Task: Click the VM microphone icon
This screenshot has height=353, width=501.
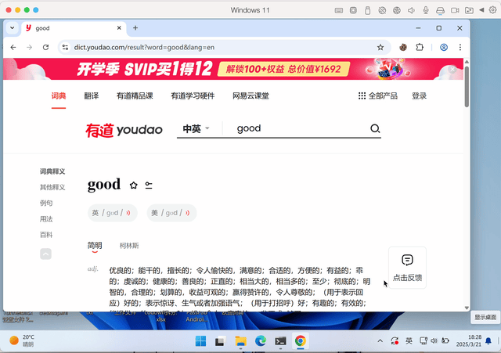Action: 426,10
